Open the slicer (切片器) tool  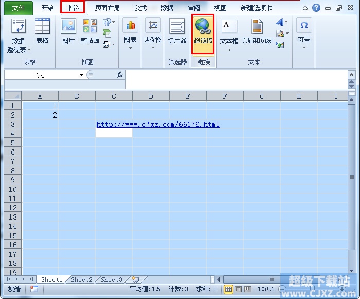tap(177, 31)
